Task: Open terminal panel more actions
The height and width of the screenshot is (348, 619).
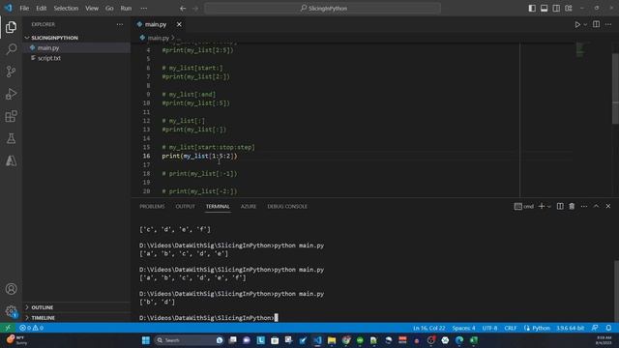Action: (584, 206)
